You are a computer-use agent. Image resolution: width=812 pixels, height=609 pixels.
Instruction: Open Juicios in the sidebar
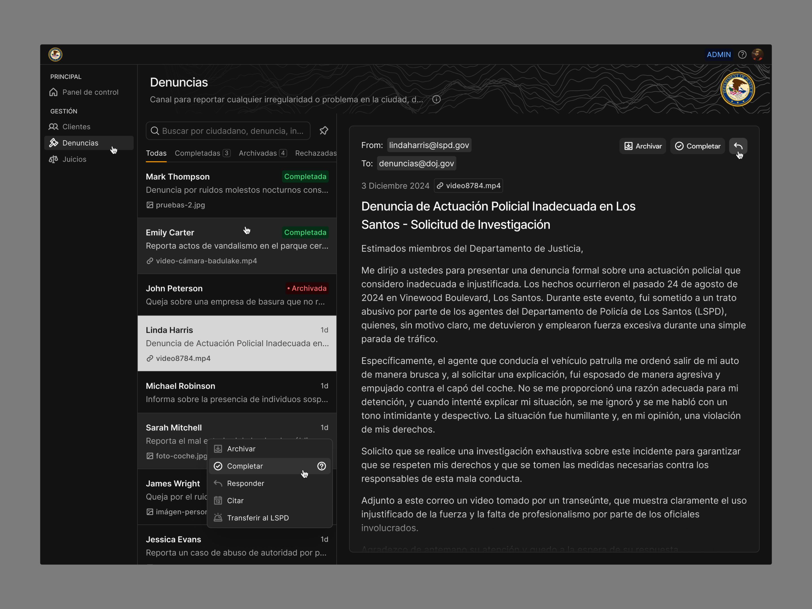pos(89,159)
